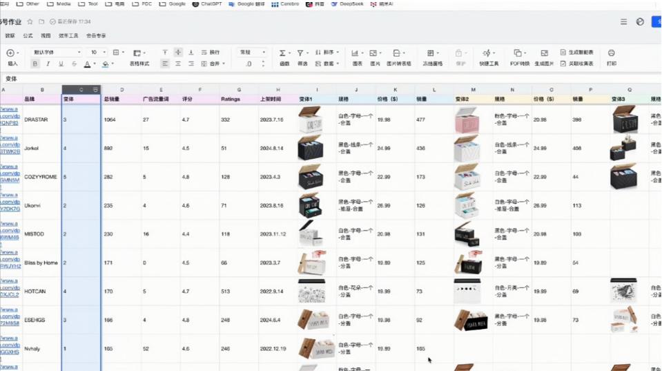Screen dimensions: 662x371
Task: Select column D header
Action: (121, 90)
